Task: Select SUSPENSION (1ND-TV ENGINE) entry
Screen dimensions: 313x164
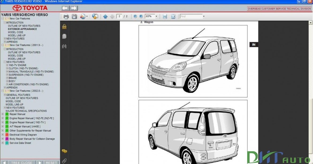Action: [x=26, y=75]
